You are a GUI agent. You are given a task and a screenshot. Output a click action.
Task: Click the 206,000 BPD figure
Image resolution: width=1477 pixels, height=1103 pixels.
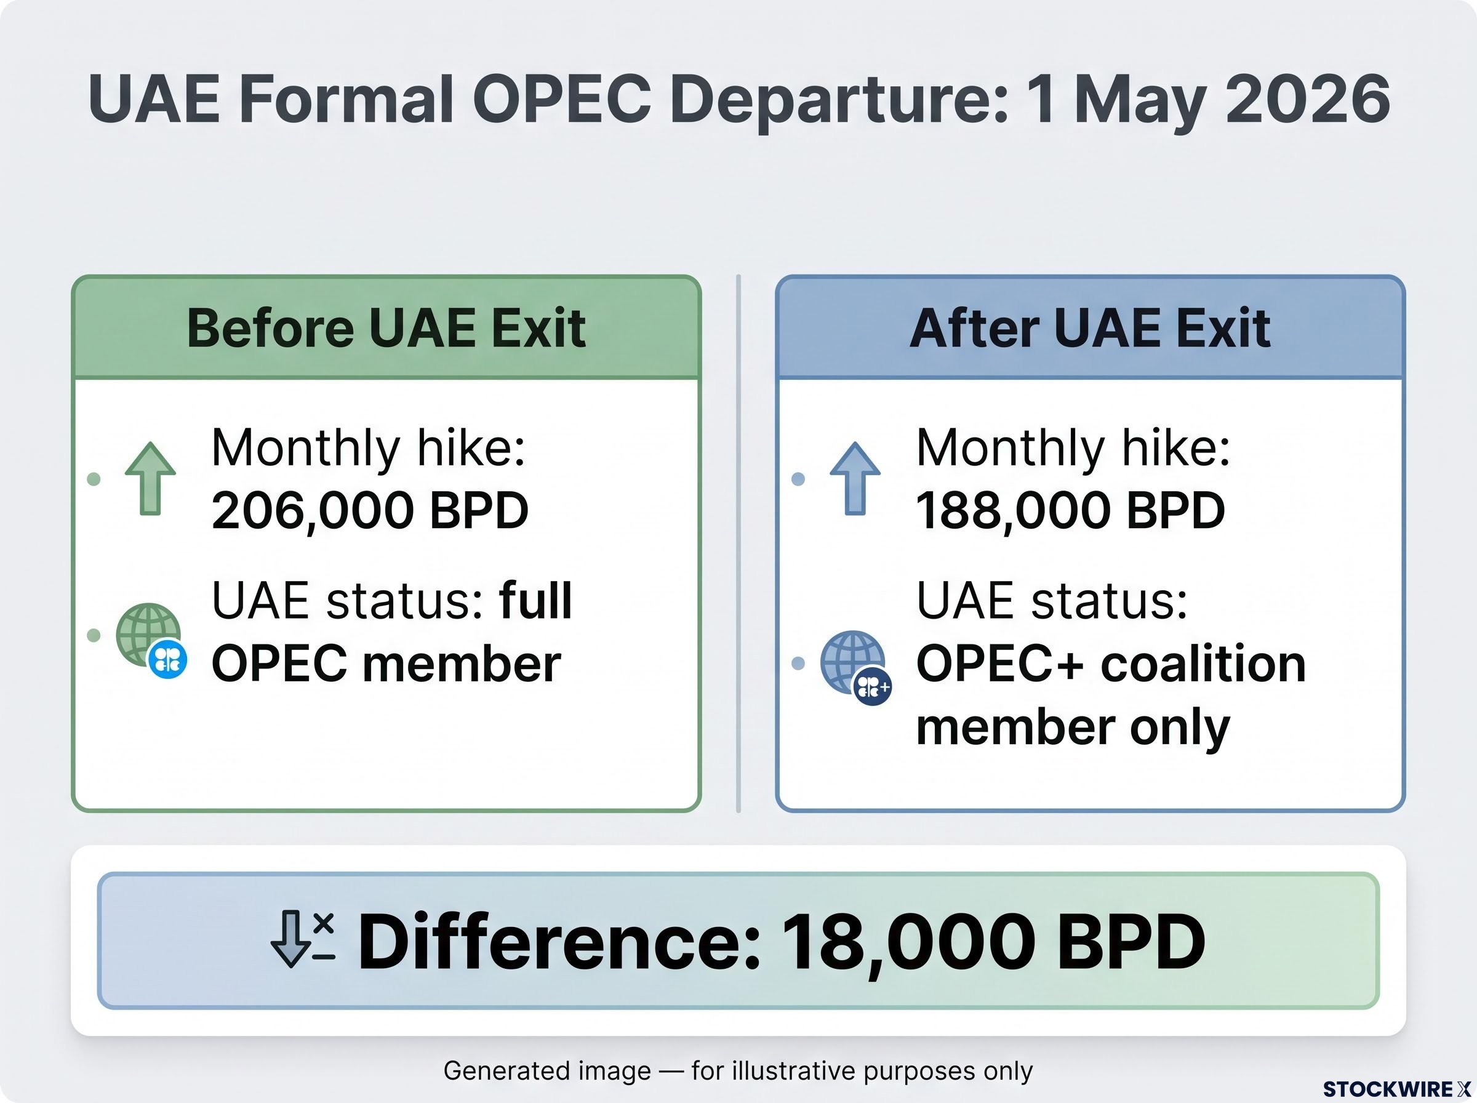coord(370,510)
